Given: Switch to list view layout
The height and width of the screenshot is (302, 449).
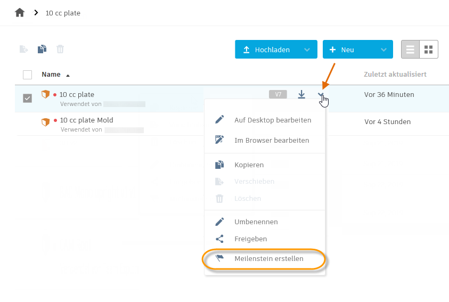Looking at the screenshot, I should tap(410, 50).
